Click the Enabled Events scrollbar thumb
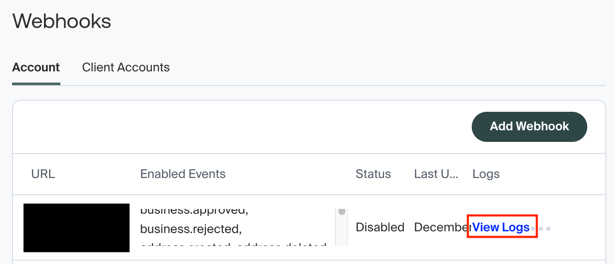 coord(342,212)
